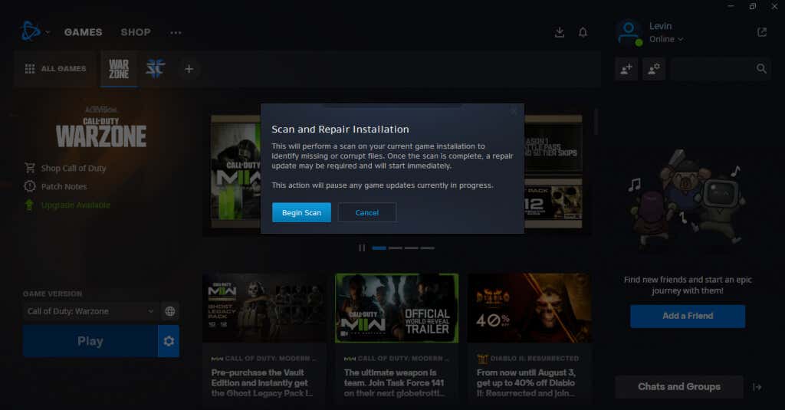Click the Levin profile avatar
785x410 pixels.
click(629, 32)
